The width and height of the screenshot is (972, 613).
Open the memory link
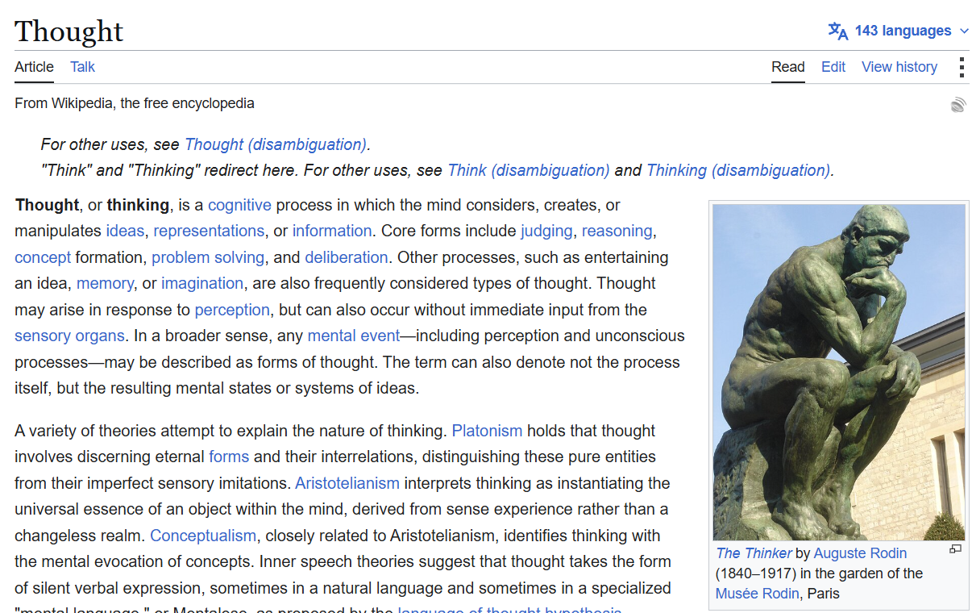click(105, 283)
